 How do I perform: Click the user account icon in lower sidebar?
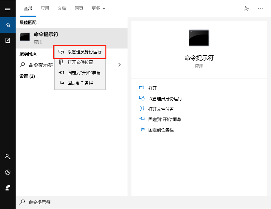pos(8,157)
